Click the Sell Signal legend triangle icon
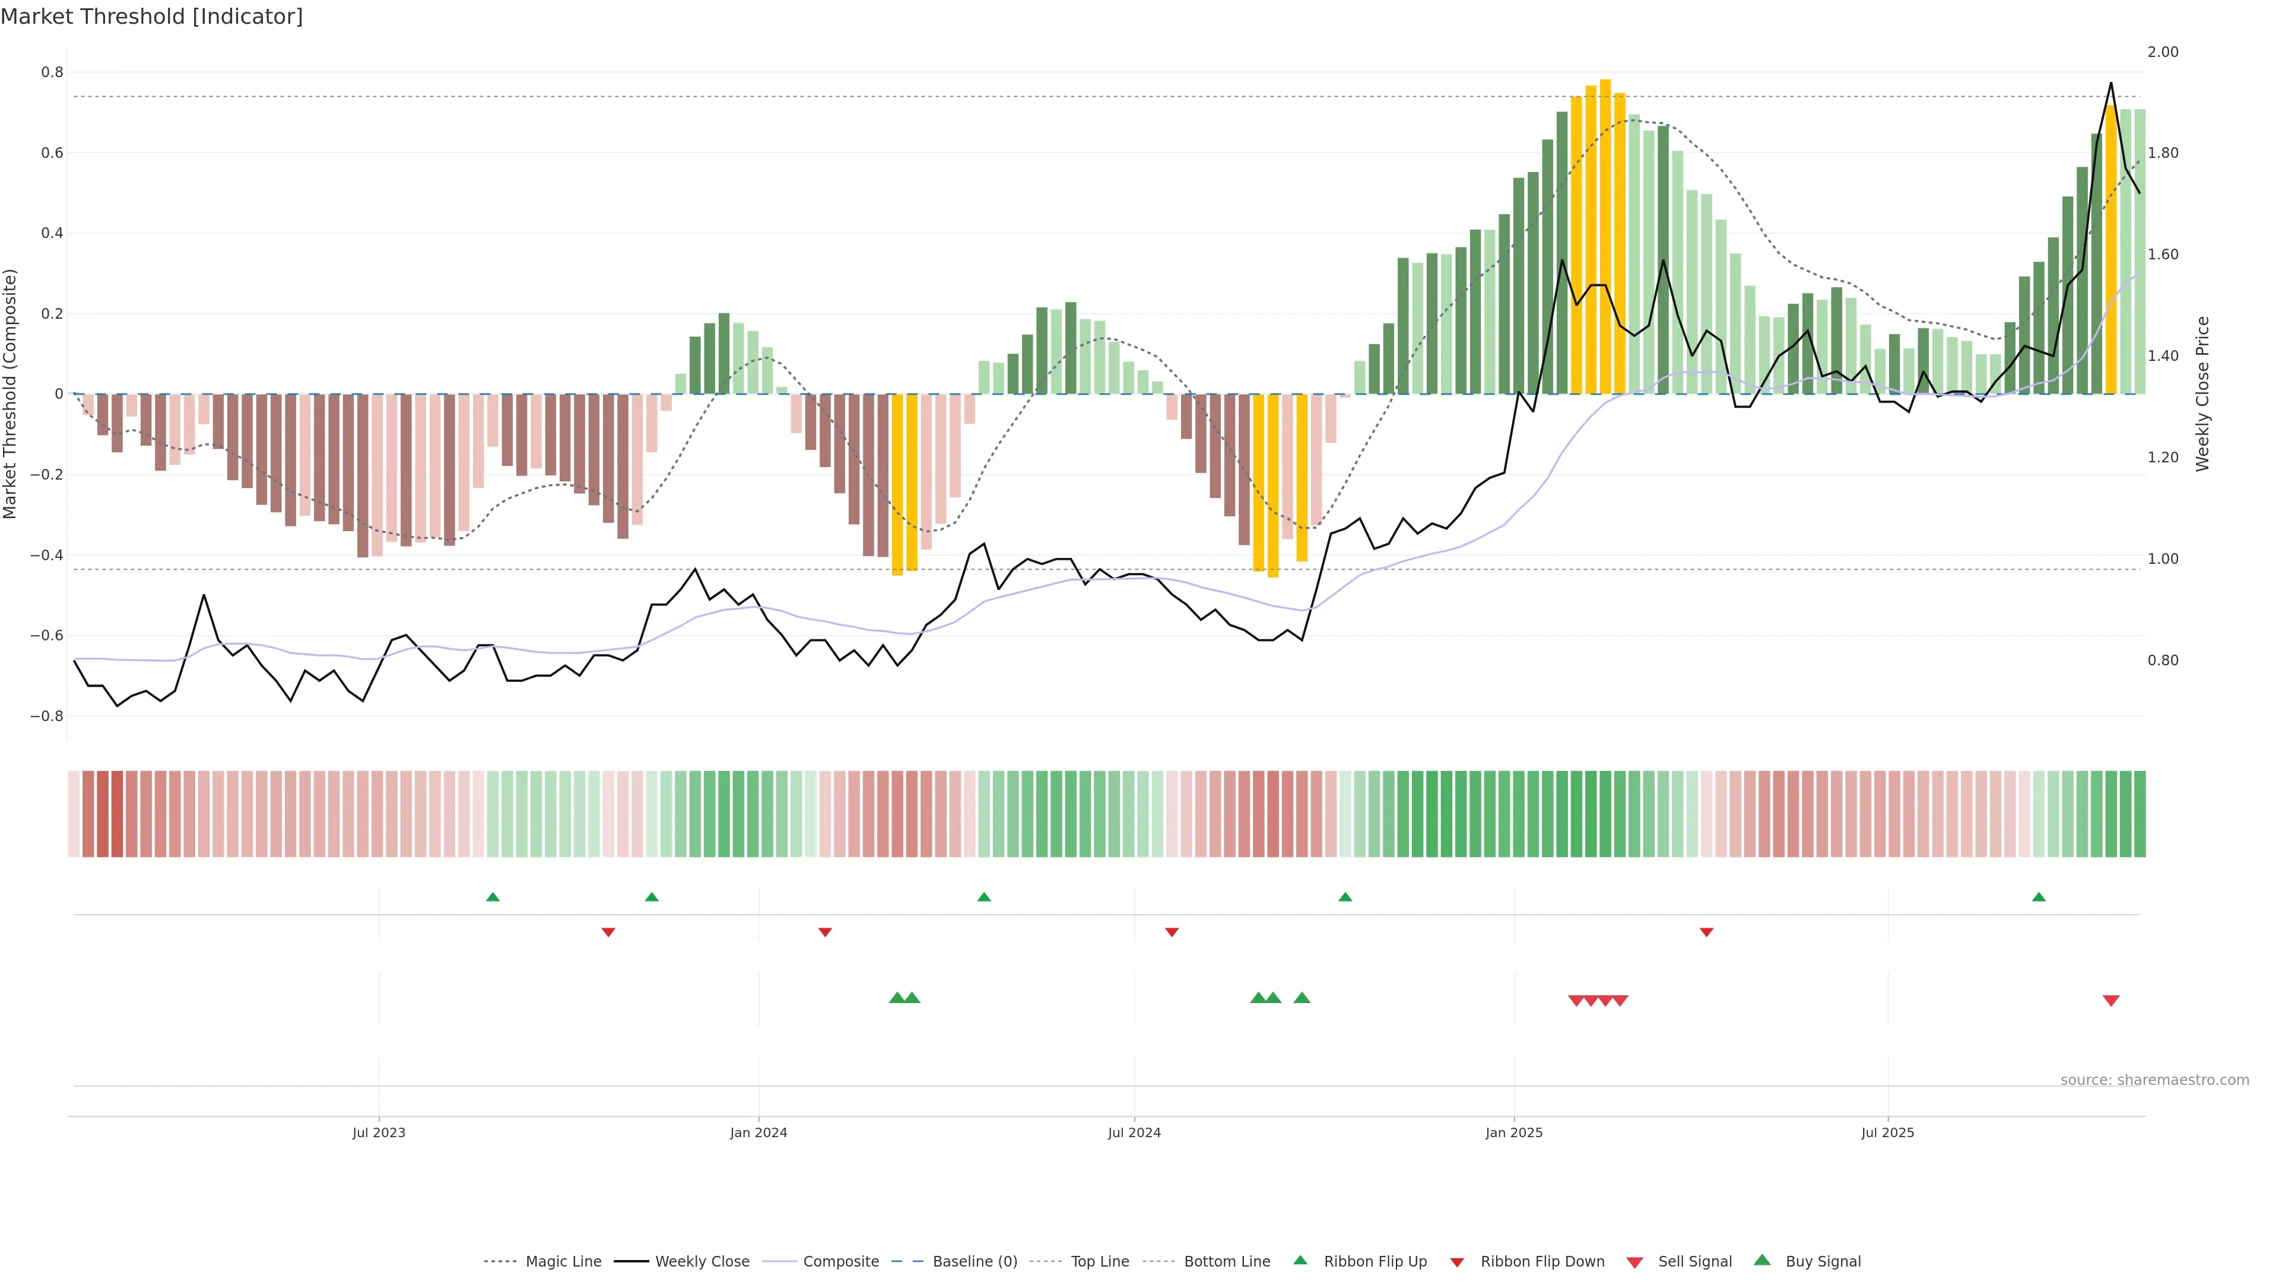 click(1635, 1262)
